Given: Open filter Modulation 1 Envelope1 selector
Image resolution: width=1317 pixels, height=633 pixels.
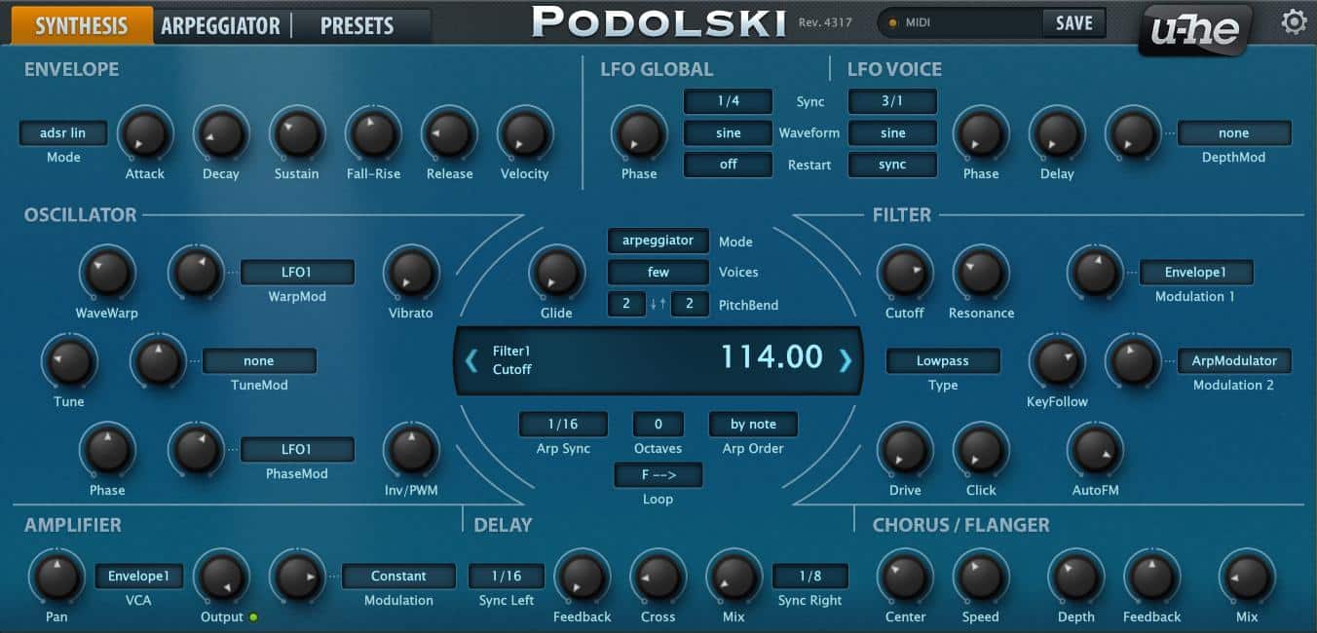Looking at the screenshot, I should click(1196, 273).
